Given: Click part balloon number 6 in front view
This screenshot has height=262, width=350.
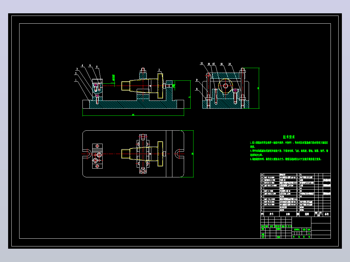Looking at the screenshot, I should click(x=97, y=67).
